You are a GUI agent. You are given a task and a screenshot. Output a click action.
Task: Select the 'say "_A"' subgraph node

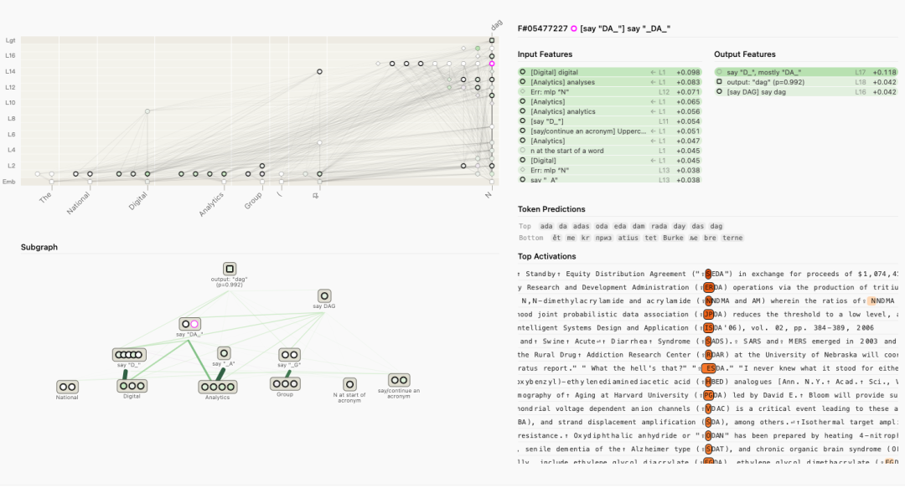point(224,353)
